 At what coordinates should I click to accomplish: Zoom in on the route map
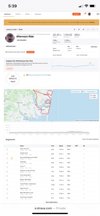[6, 91]
